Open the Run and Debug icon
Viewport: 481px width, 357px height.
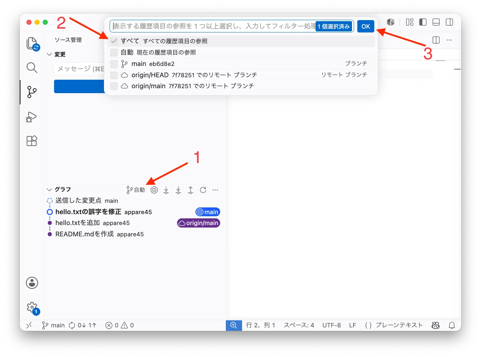[31, 117]
